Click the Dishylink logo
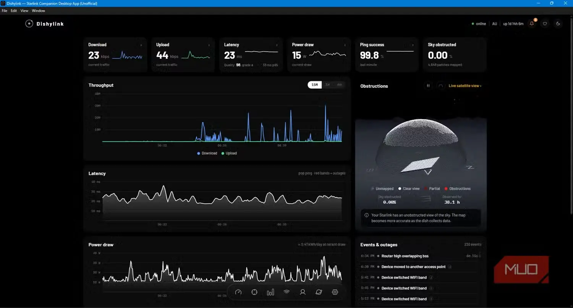Screen dimensions: 573x308 click(x=45, y=24)
